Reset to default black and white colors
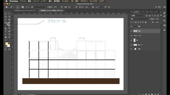Viewport: 170px width, 95px height. click(x=6, y=47)
